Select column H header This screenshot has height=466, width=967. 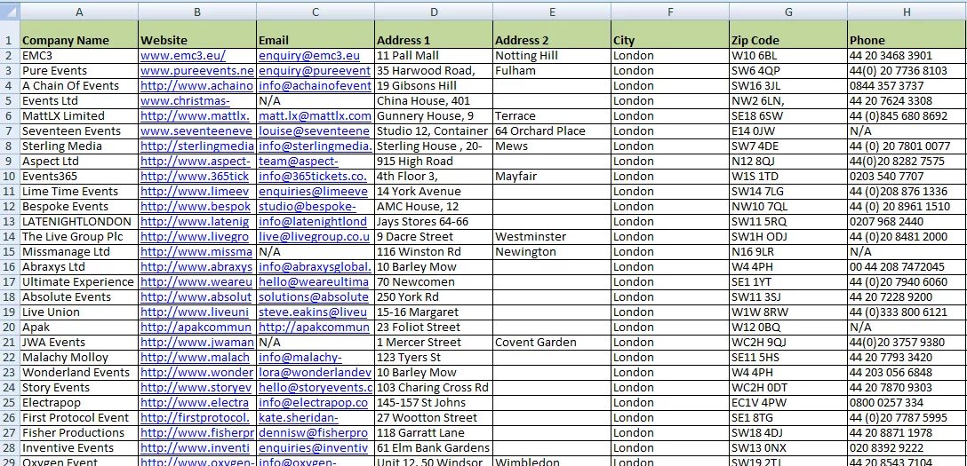tap(907, 11)
